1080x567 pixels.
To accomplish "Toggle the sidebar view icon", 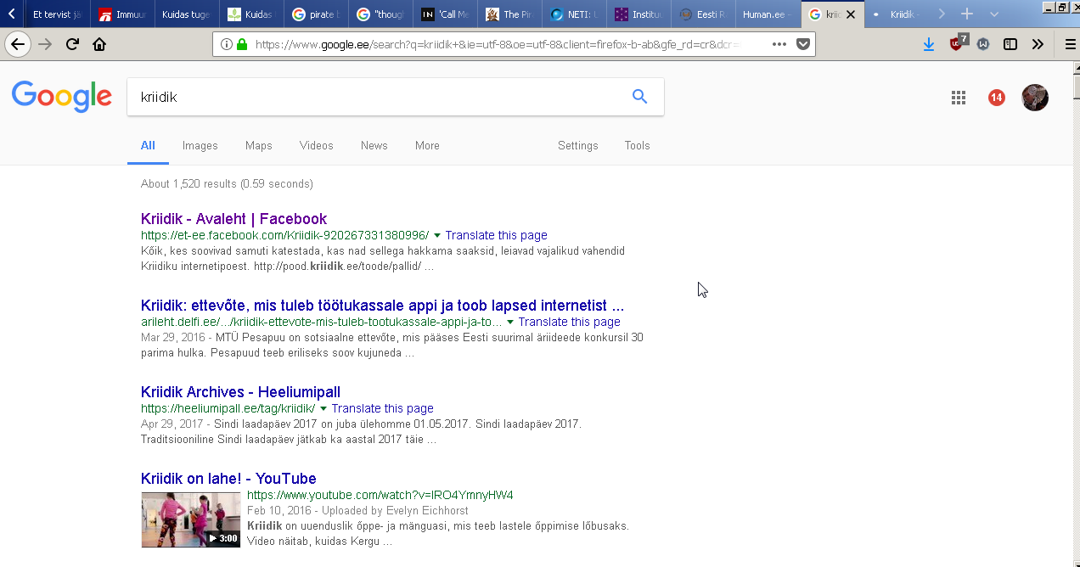I will click(1010, 44).
